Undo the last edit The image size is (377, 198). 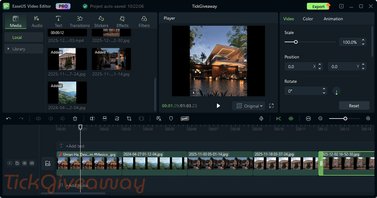tap(9, 119)
